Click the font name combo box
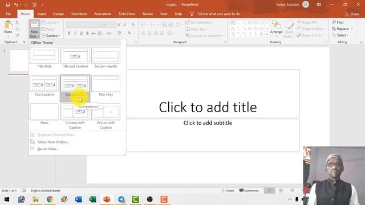Screen dimensions: 365x205 coord(84,24)
